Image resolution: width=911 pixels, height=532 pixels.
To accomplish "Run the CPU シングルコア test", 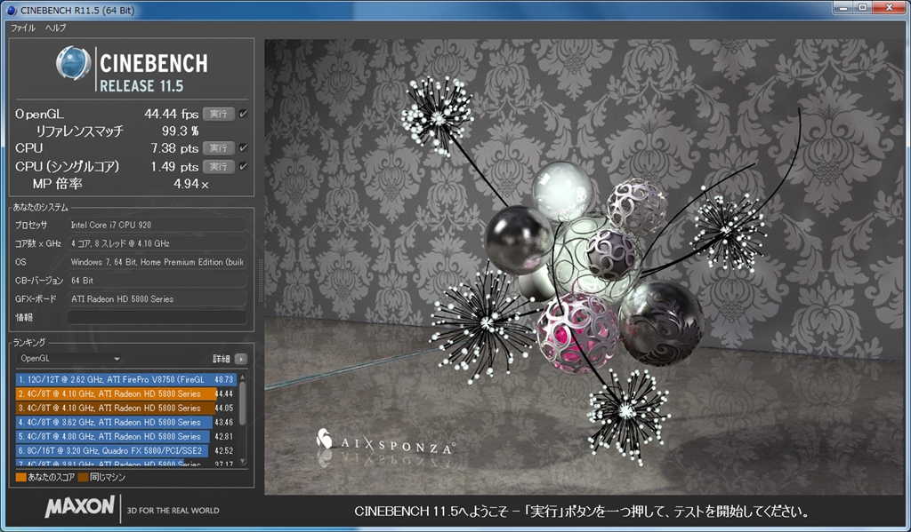I will (x=219, y=166).
